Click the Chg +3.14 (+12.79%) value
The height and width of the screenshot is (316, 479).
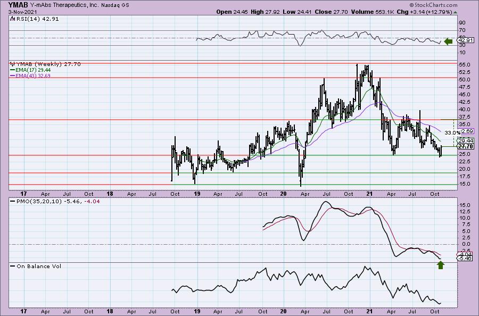click(424, 12)
